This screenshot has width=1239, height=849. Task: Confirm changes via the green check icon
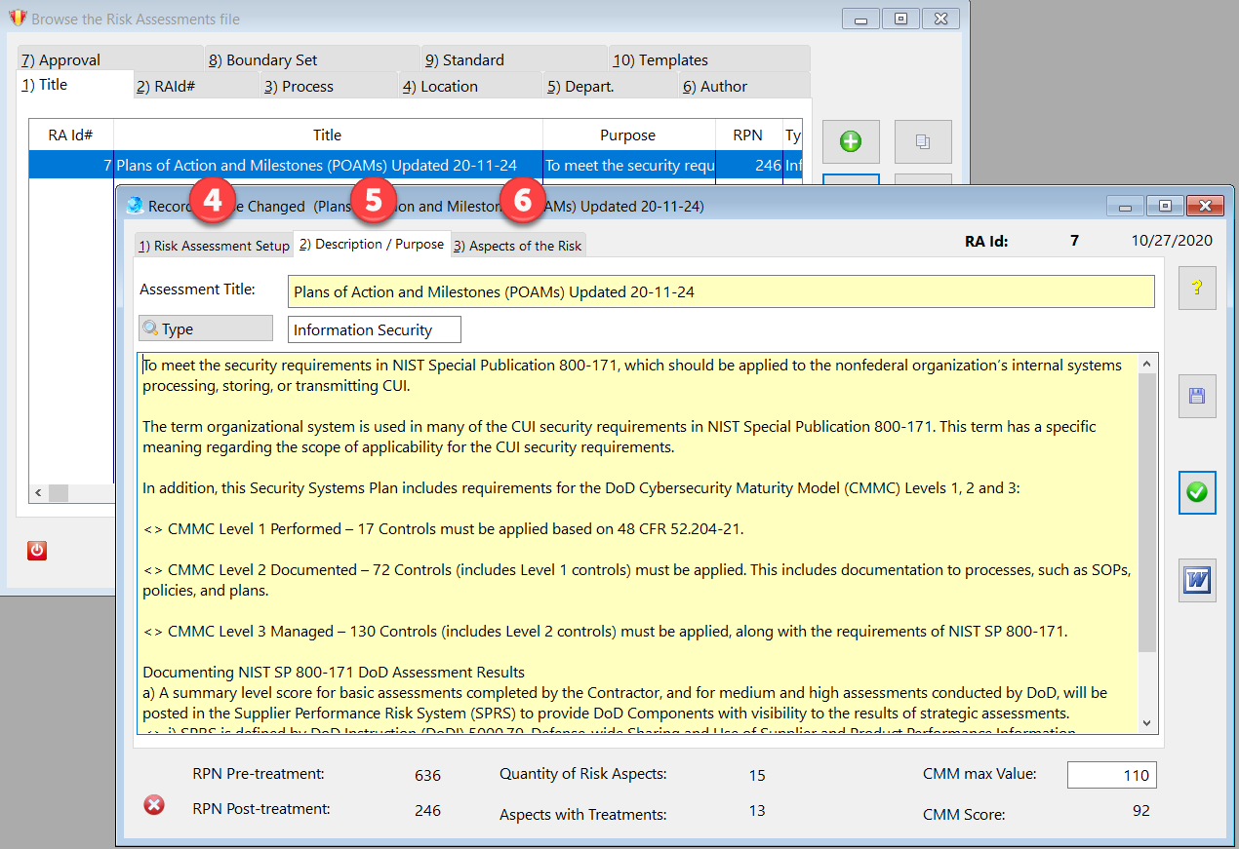point(1197,493)
